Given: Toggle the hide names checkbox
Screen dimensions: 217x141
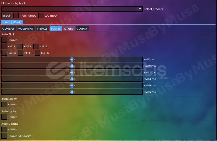Looking at the screenshot, I should click(16, 15).
